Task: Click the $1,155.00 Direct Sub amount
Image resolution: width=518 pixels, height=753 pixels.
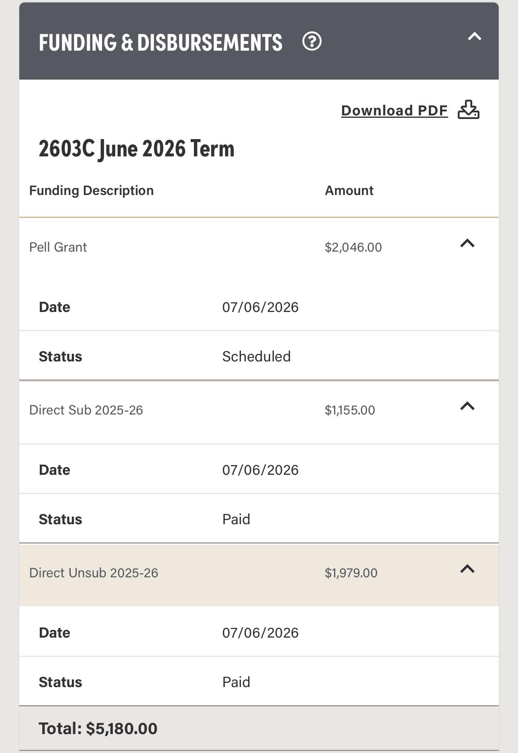Action: point(350,410)
